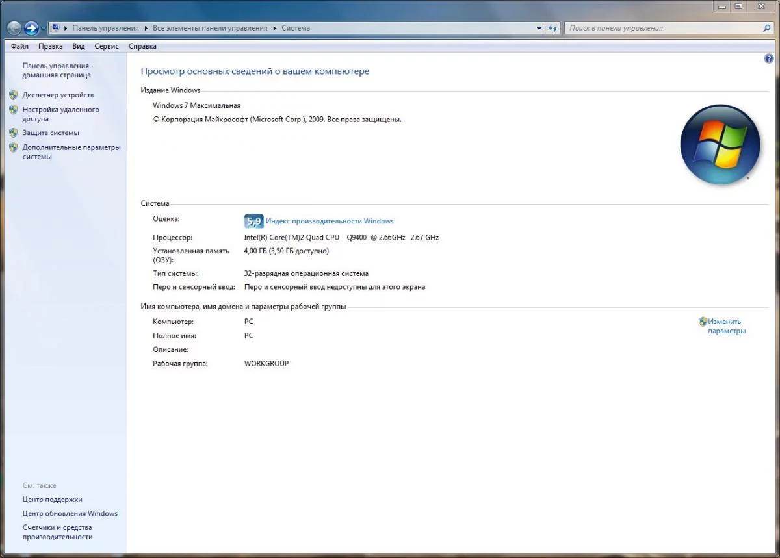Click shield icon beside 'Защита системы'
The image size is (780, 558).
(14, 133)
